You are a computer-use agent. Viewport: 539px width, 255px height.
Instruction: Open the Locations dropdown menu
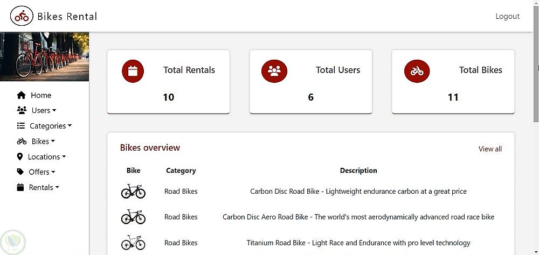point(47,157)
